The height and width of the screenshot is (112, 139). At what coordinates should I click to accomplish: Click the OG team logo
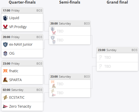5,54
